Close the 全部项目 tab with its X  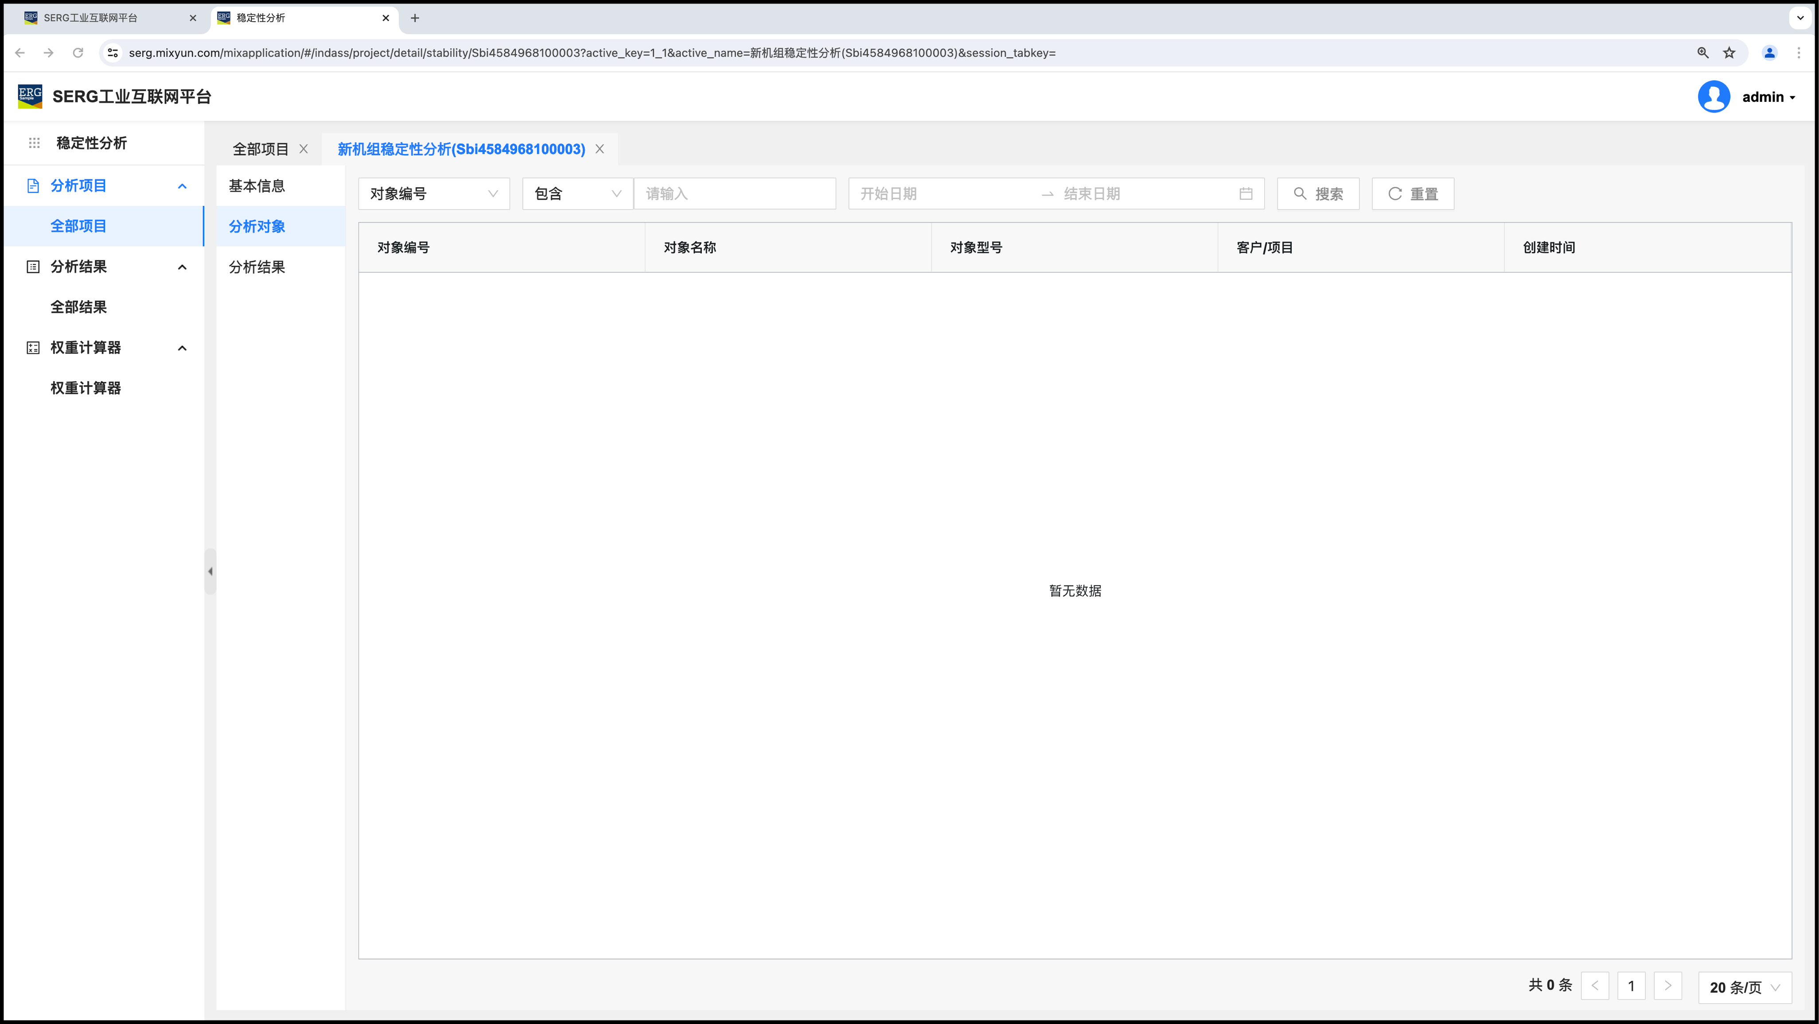tap(304, 149)
